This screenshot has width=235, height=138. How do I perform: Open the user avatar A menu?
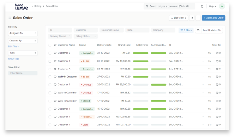[x=222, y=6]
